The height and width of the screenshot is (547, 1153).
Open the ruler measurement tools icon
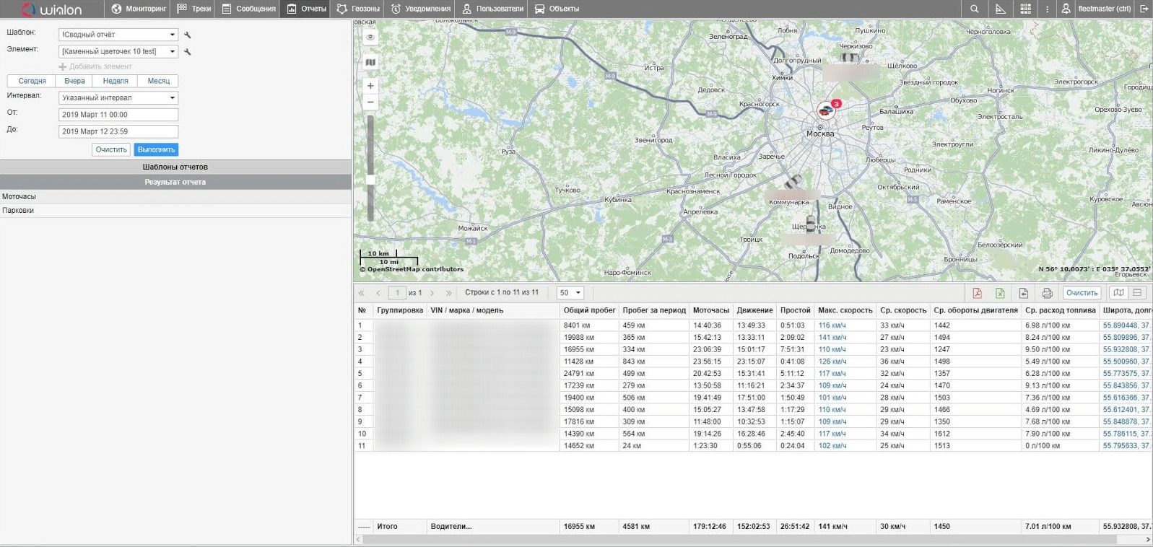click(1001, 9)
